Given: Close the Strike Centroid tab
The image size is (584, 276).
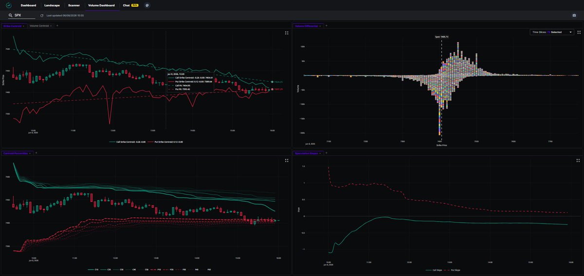Looking at the screenshot, I should pos(23,25).
